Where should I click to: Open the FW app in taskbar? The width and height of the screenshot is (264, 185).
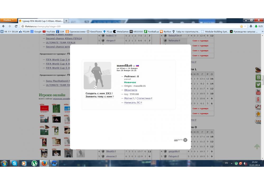[54, 163]
